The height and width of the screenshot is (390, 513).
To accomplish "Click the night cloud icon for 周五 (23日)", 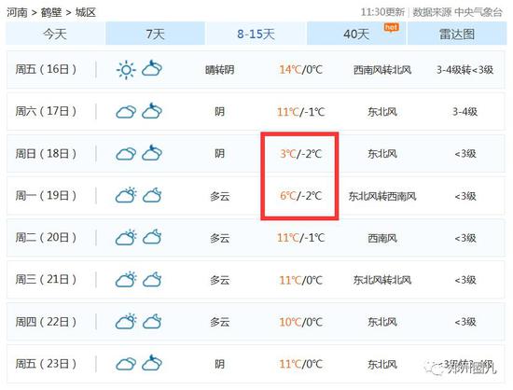I will (152, 363).
